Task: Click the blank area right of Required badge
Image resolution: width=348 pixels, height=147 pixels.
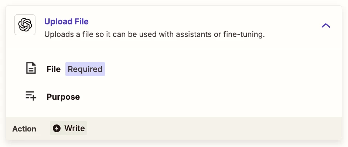Action: click(x=222, y=69)
